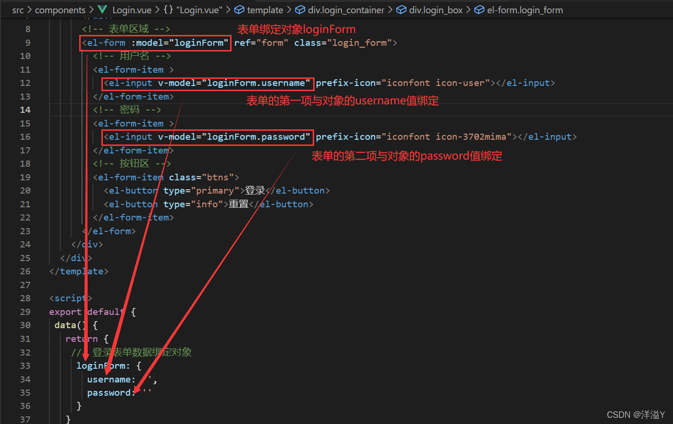
Task: Select the div.login_box breadcrumb
Action: 436,10
